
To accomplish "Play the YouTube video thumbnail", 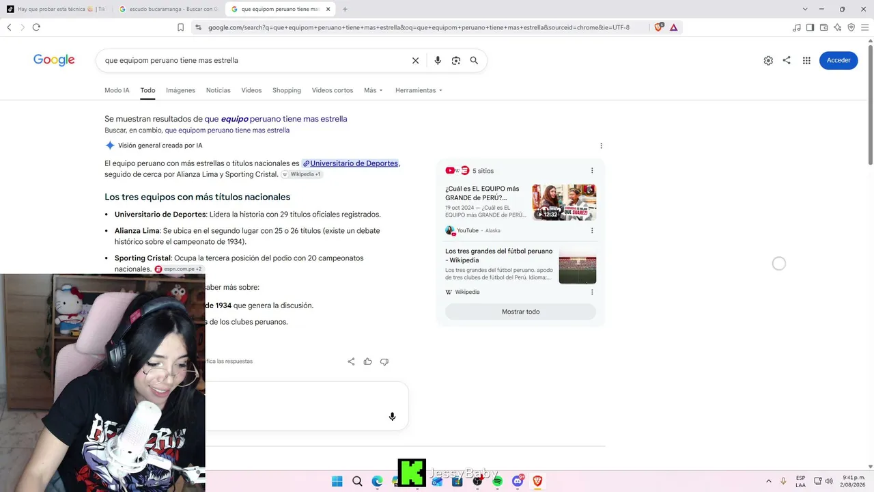I will 564,202.
